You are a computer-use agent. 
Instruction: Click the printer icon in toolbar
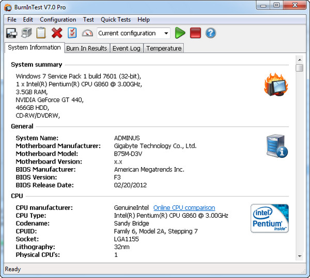coord(26,34)
